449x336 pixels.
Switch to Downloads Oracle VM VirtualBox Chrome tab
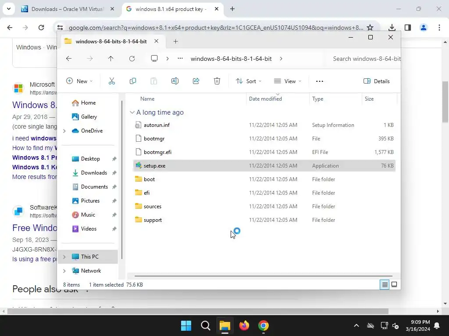[68, 9]
